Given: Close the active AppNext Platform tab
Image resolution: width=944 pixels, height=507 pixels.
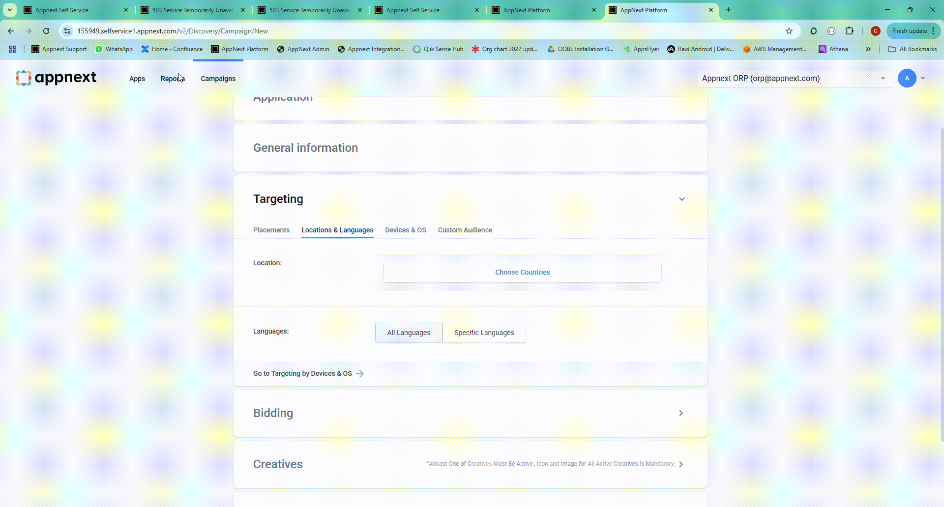Looking at the screenshot, I should click(x=710, y=10).
